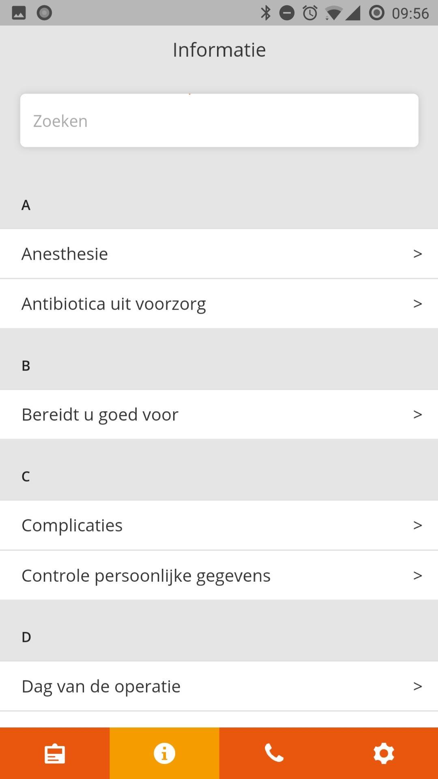Open the Anesthesie information entry

point(219,254)
